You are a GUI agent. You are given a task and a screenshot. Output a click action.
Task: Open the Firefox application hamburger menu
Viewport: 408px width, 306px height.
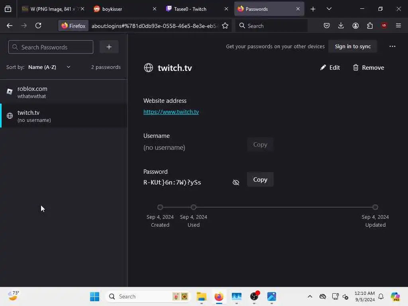click(398, 25)
